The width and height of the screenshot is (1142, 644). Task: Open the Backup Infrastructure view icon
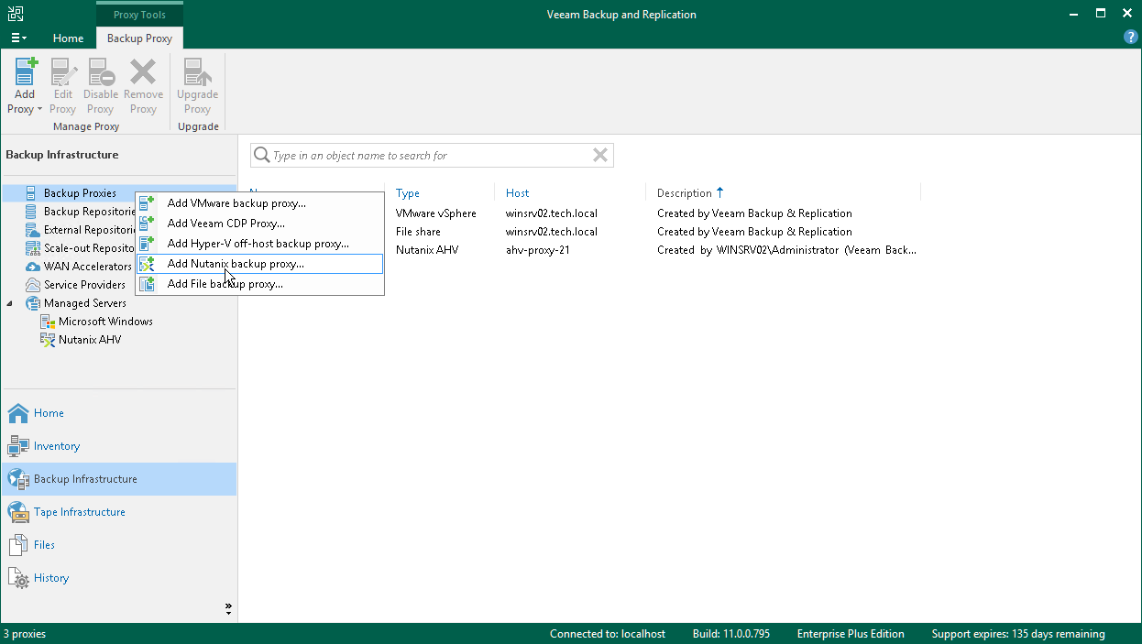point(18,479)
